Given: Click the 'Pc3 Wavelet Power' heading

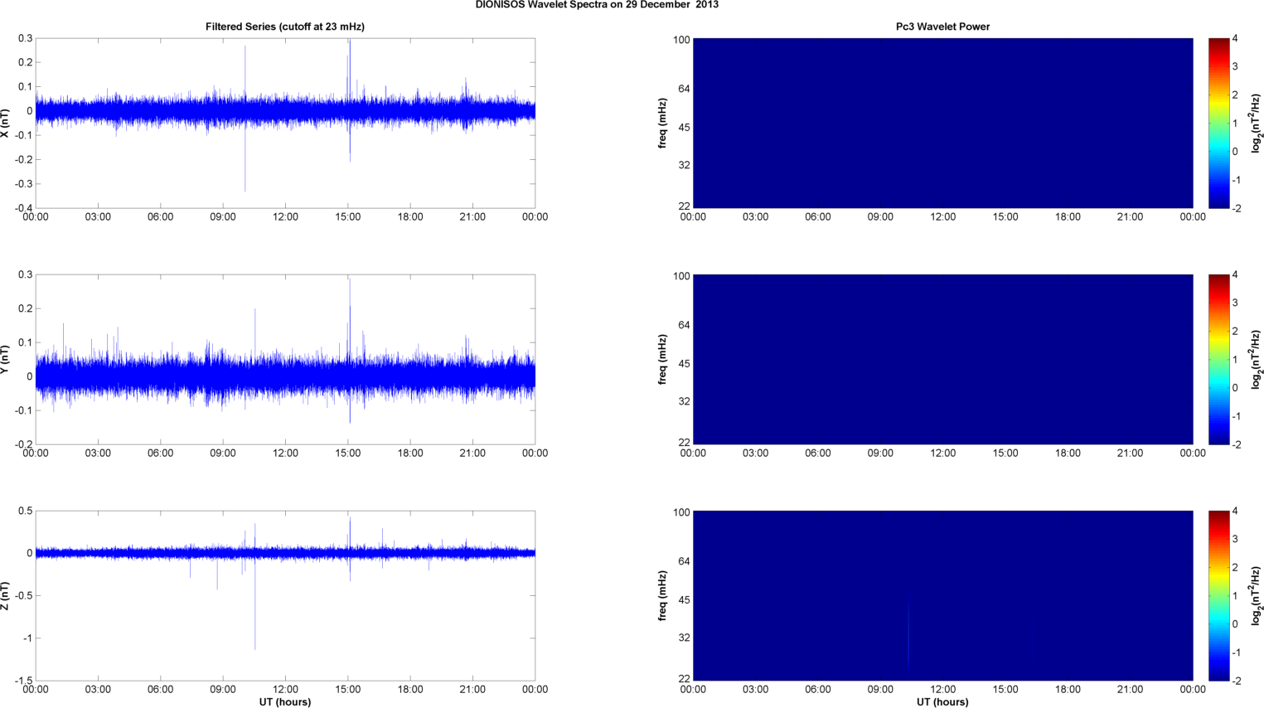Looking at the screenshot, I should coord(942,27).
